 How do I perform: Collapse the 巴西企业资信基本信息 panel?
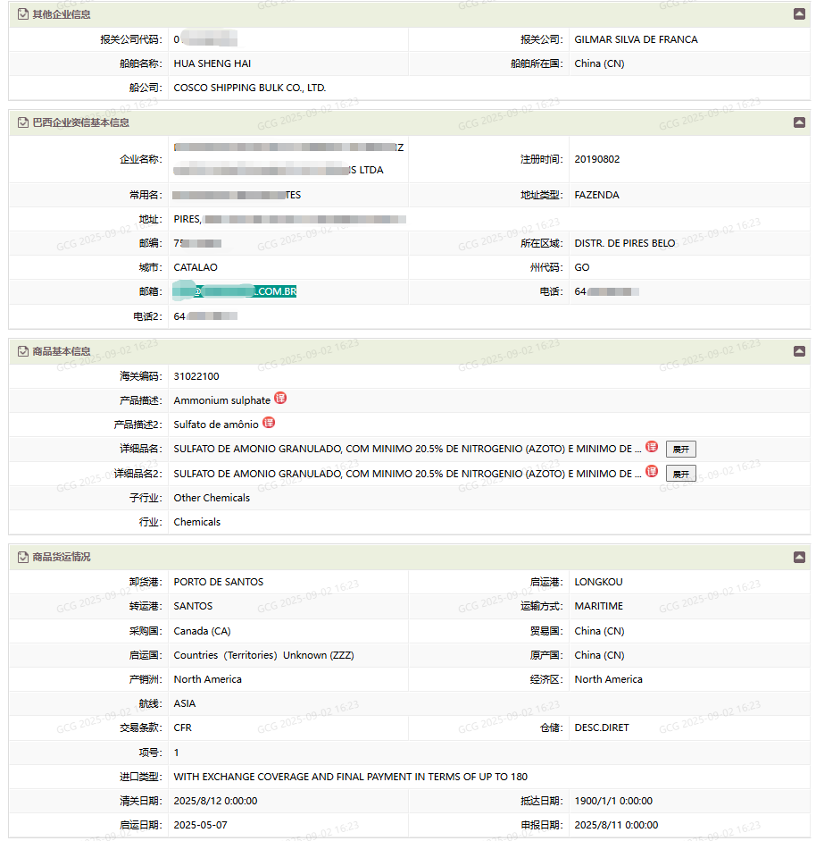tap(799, 122)
